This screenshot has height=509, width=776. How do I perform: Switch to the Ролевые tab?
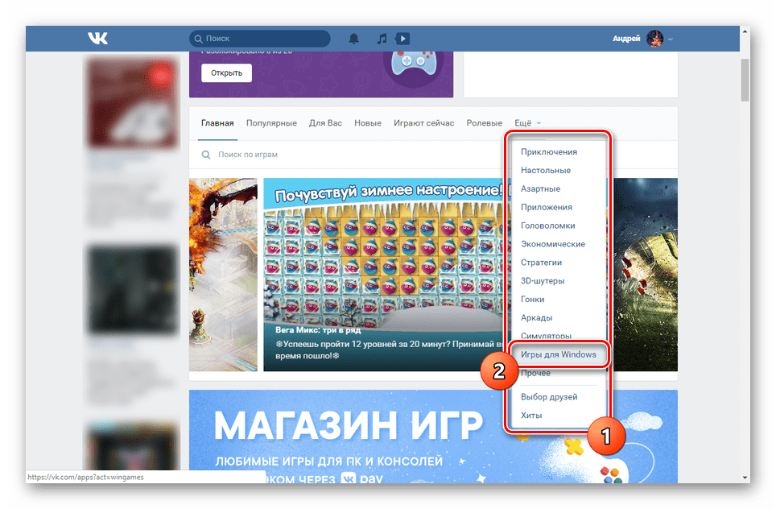click(x=484, y=123)
